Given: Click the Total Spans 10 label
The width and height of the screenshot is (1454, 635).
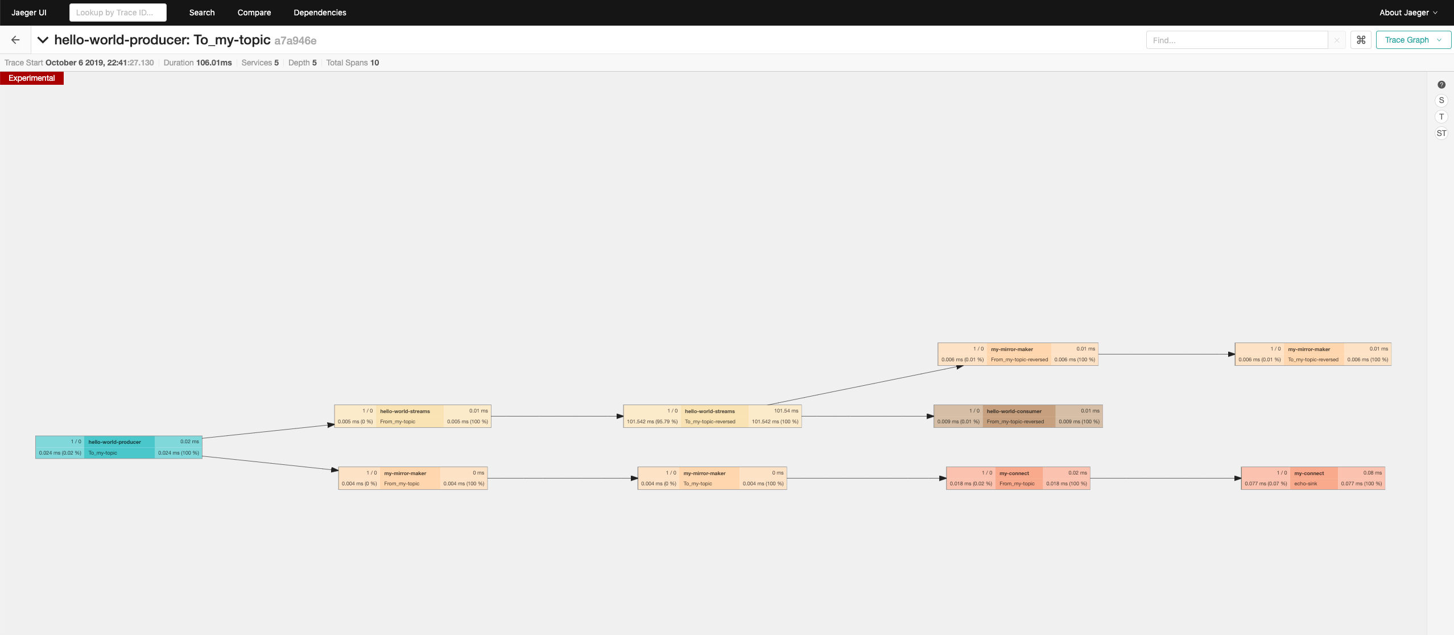Looking at the screenshot, I should (352, 63).
